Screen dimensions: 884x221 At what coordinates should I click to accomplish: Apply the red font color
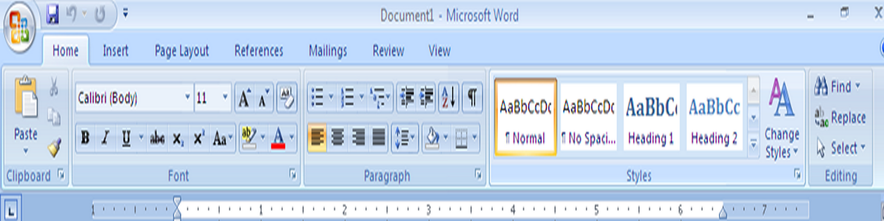point(278,138)
